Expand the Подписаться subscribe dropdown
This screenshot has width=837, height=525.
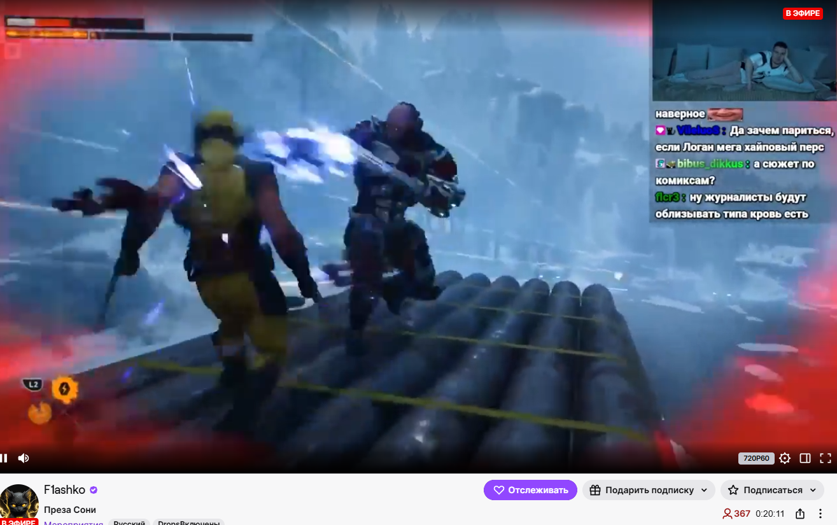coord(772,490)
